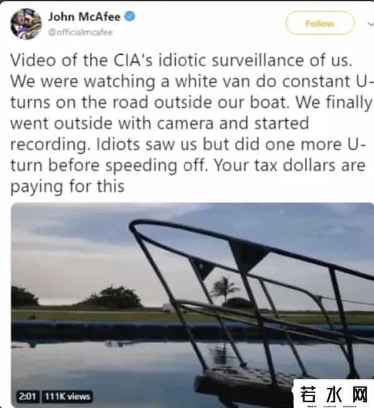Click the palm tree in the video

223,288
